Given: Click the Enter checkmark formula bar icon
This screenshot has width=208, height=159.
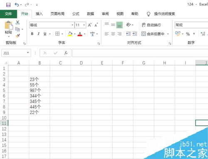Looking at the screenshot, I should click(56, 53).
